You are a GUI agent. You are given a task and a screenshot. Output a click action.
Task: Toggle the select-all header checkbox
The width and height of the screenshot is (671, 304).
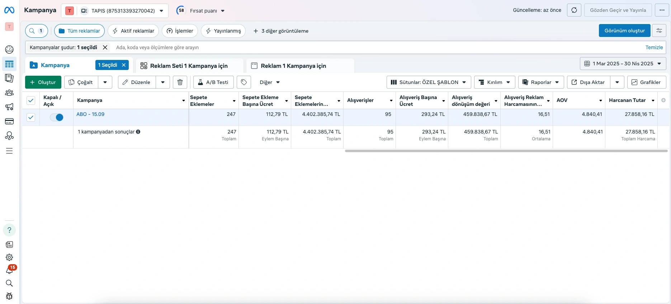[31, 100]
